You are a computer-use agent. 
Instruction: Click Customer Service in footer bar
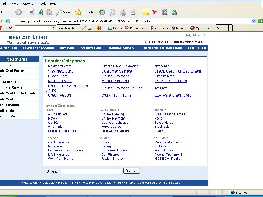point(115,183)
